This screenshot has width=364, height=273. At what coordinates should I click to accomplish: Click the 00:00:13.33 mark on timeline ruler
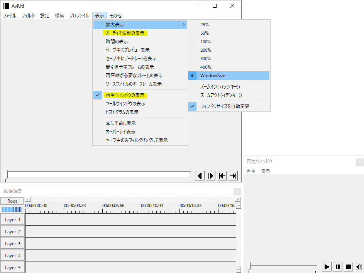tap(190, 206)
